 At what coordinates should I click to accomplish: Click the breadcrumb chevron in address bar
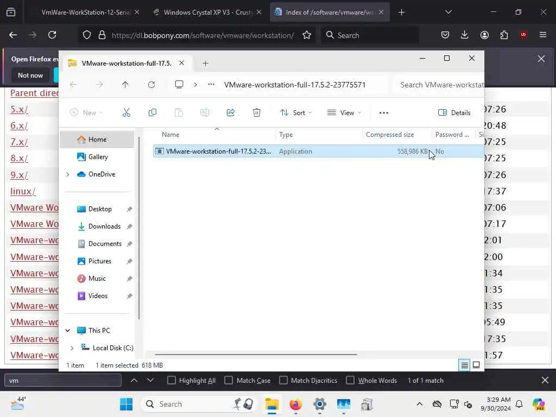click(195, 85)
